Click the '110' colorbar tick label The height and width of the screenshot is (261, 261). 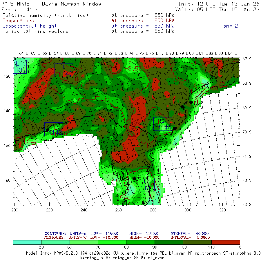[x=212, y=247]
